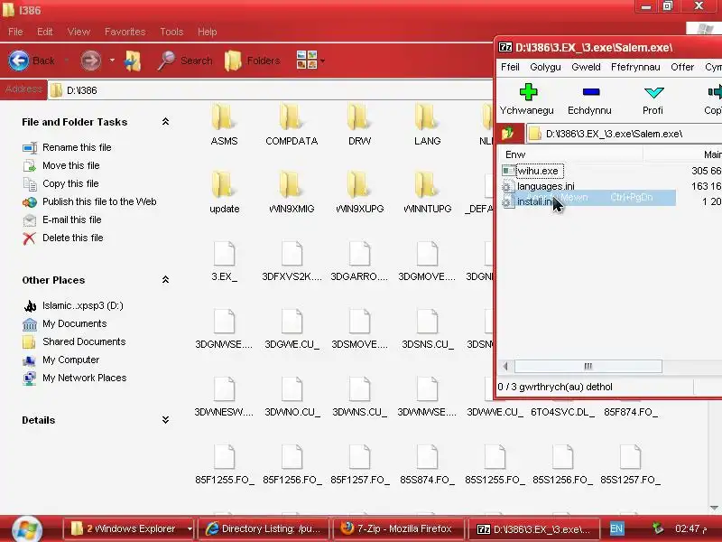Click the 7-Zip path field
The width and height of the screenshot is (722, 542).
click(x=624, y=134)
